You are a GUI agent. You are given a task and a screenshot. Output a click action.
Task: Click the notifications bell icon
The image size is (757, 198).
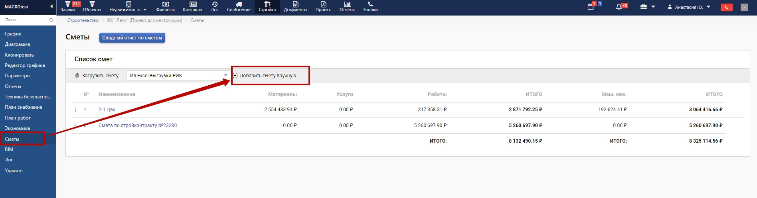619,7
